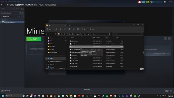The image size is (174, 98).
Task: Open the NICKTROSGAMING profile tab
Action: [x=48, y=5]
